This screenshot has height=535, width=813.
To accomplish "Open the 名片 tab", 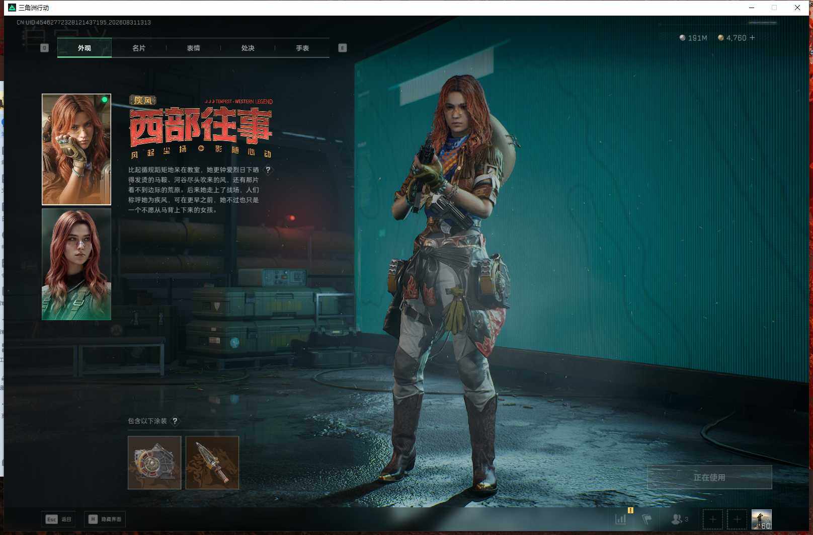I will click(139, 48).
